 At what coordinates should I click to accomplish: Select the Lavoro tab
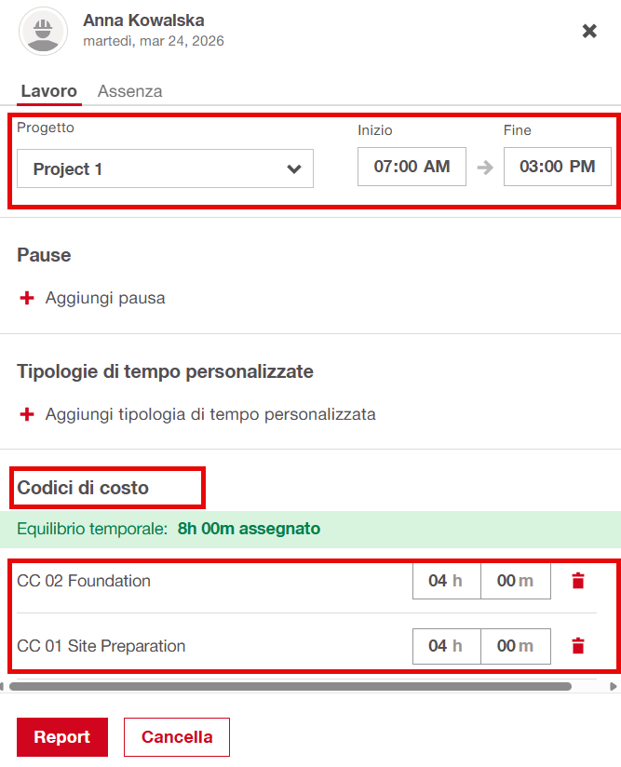pos(48,91)
